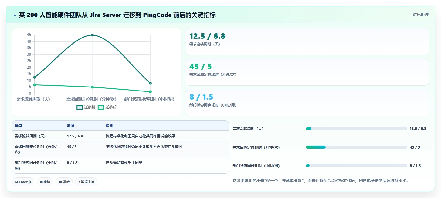This screenshot has height=198, width=441.
Task: Click the 迁移后 legend color box
Action: (x=101, y=107)
